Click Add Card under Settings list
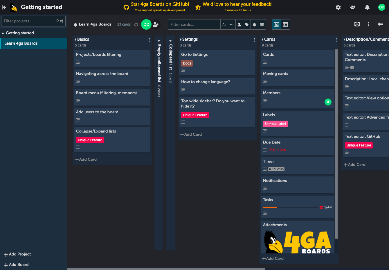 (x=191, y=134)
